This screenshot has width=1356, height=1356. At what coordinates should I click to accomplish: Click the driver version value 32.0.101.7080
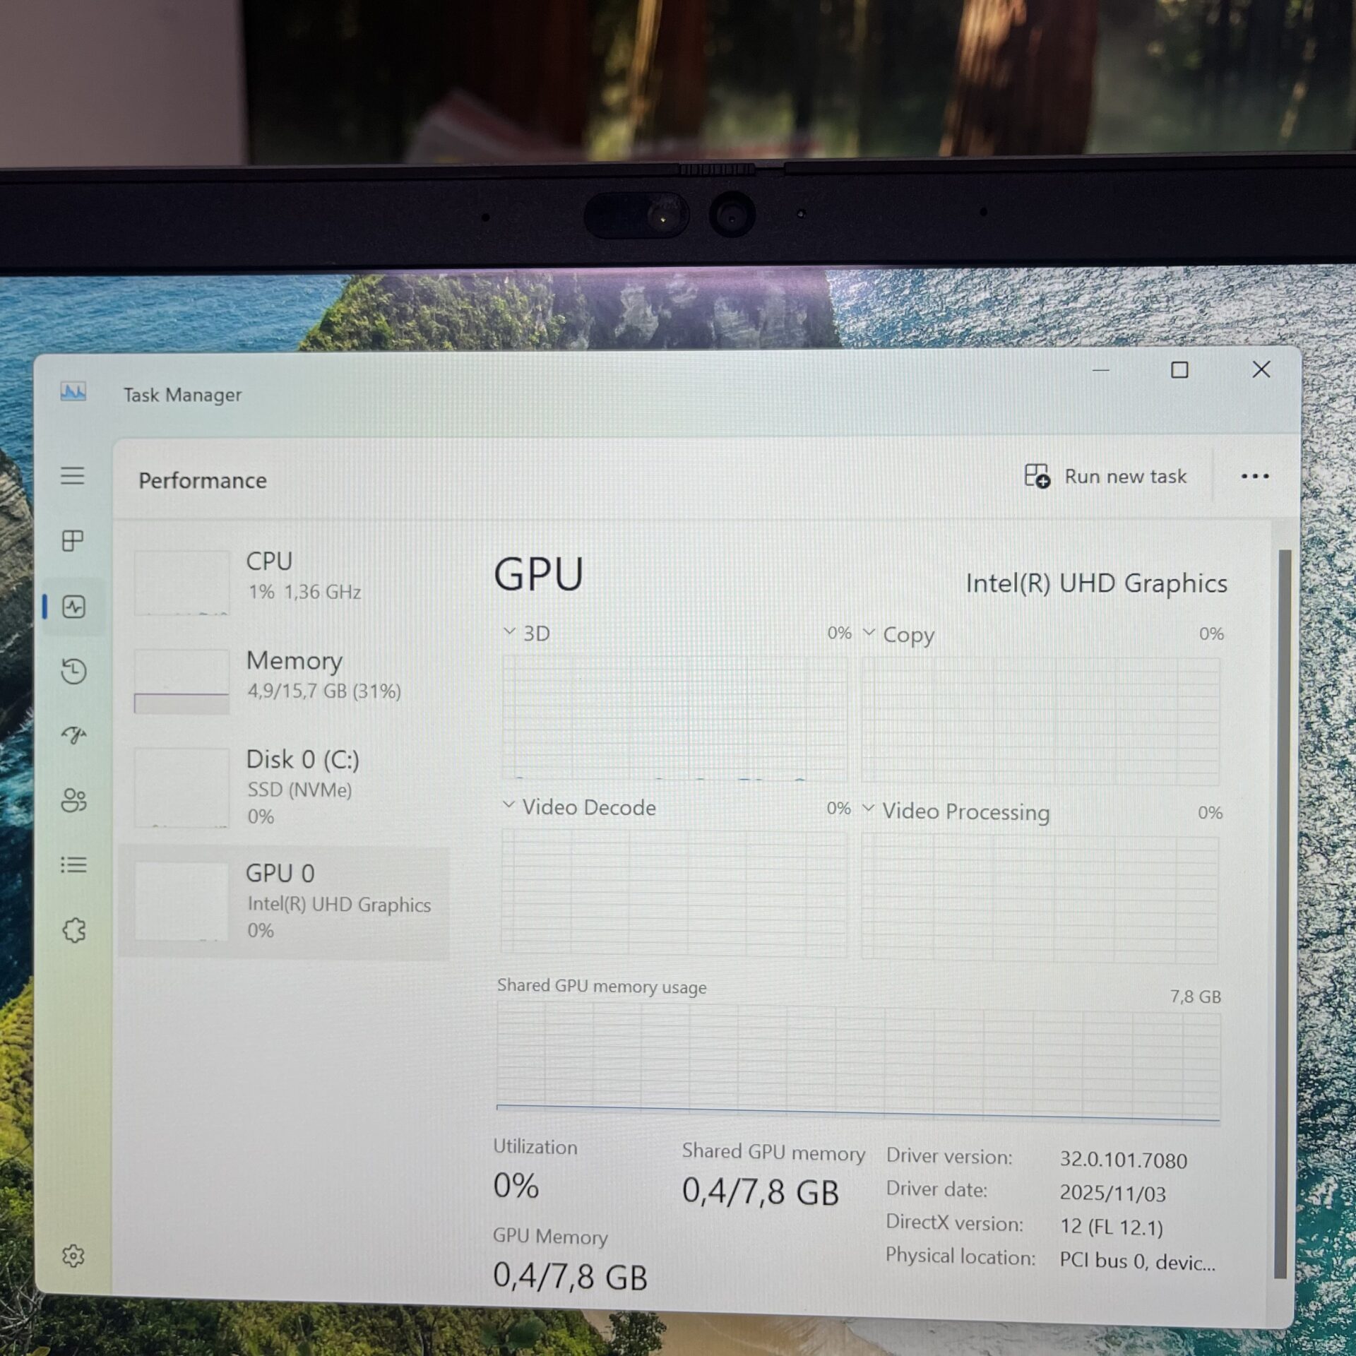1123,1160
